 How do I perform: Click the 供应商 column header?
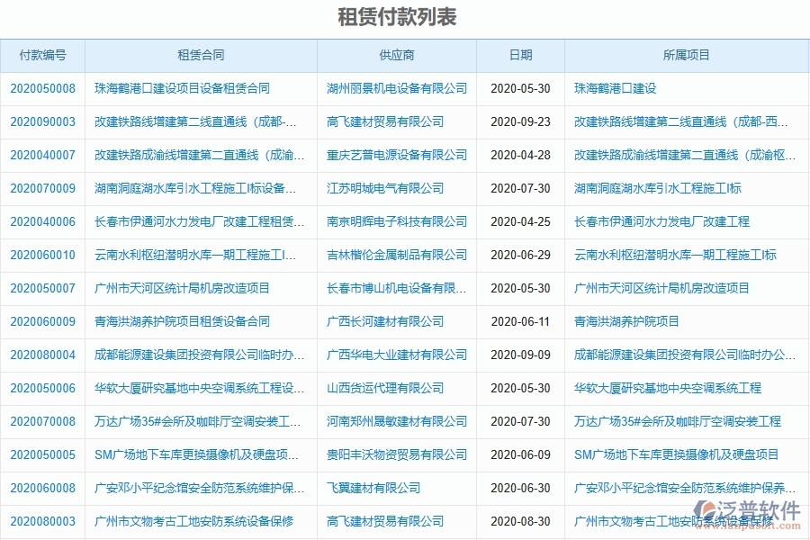396,55
